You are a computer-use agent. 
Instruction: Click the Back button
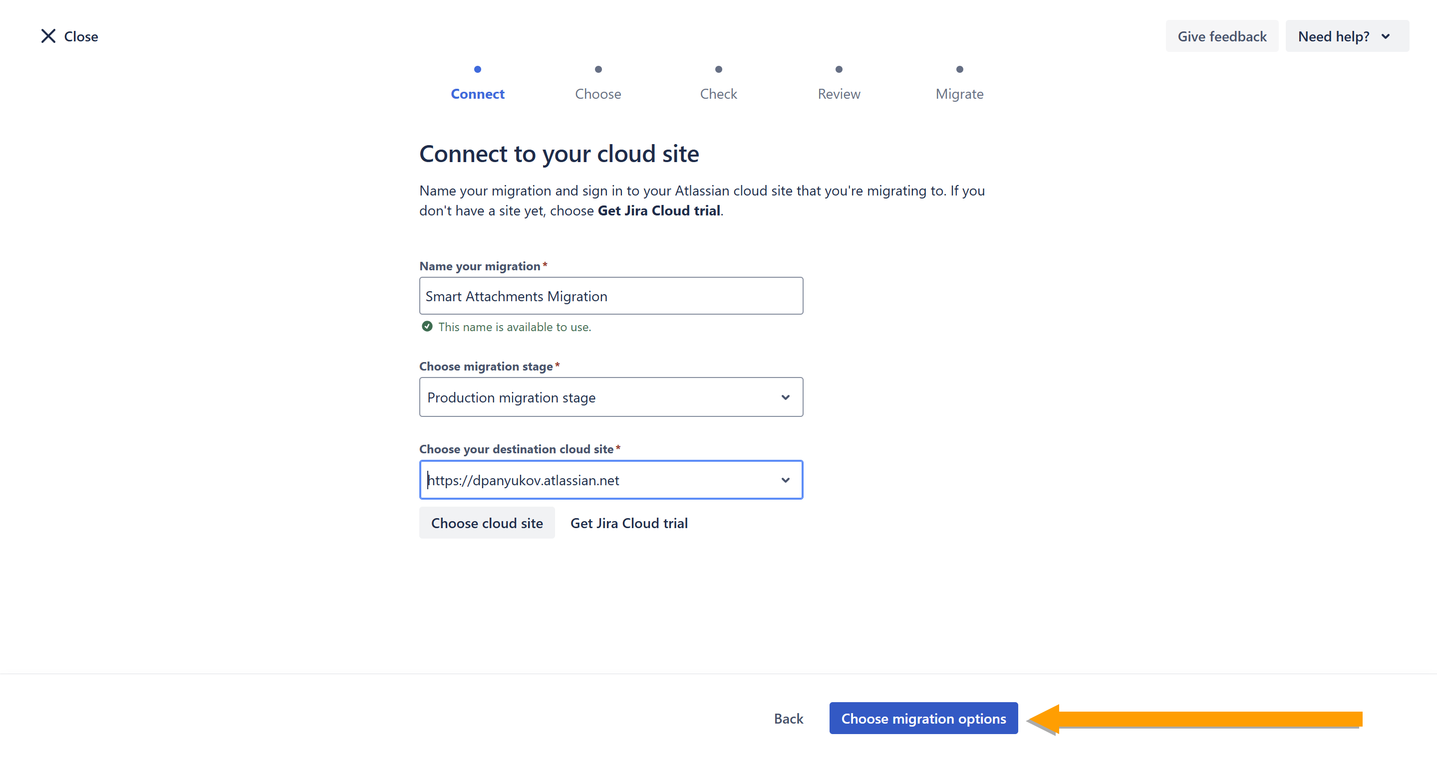(788, 719)
